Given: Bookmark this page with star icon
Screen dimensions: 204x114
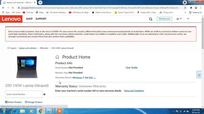Looking at the screenshot, I should tap(185, 8).
